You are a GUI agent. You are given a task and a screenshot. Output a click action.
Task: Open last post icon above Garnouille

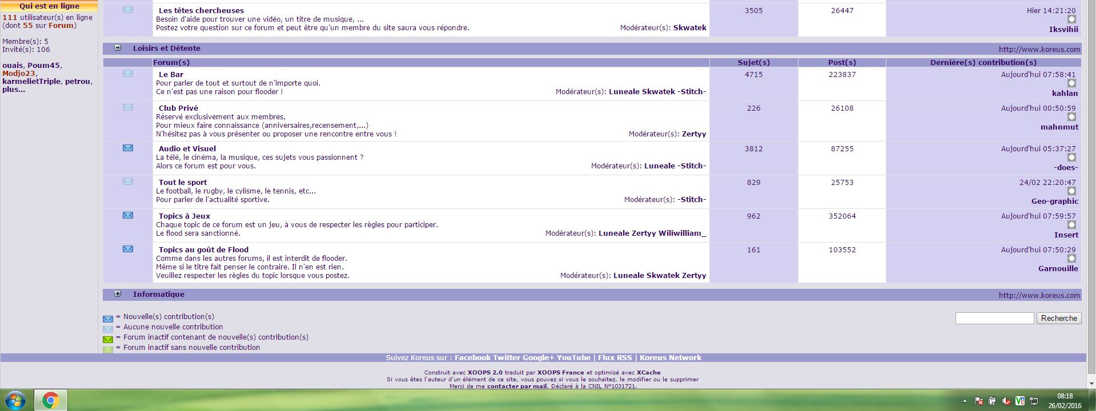tap(1071, 259)
